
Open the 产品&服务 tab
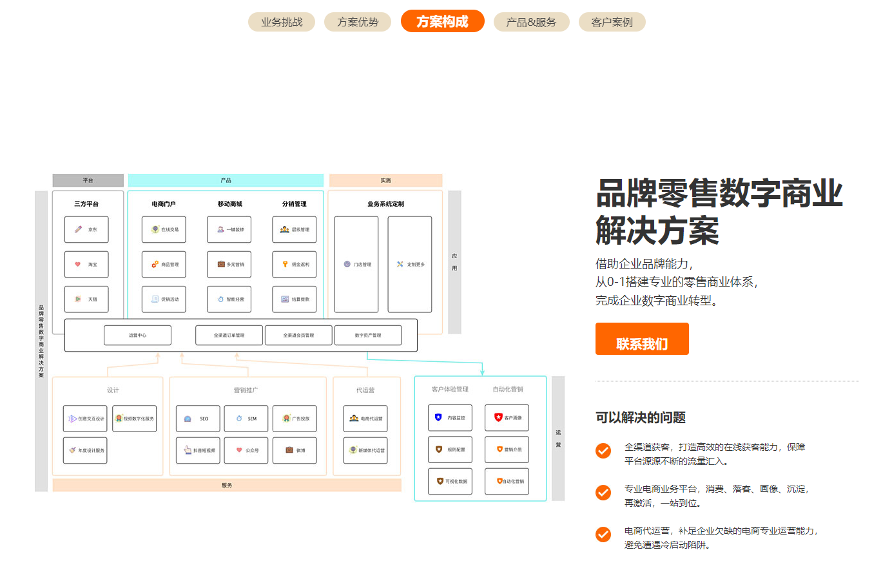coord(531,22)
